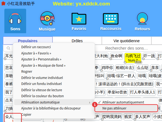Play the 救命啊 sound button
Viewport: 162px width, 122px height.
[x=117, y=56]
